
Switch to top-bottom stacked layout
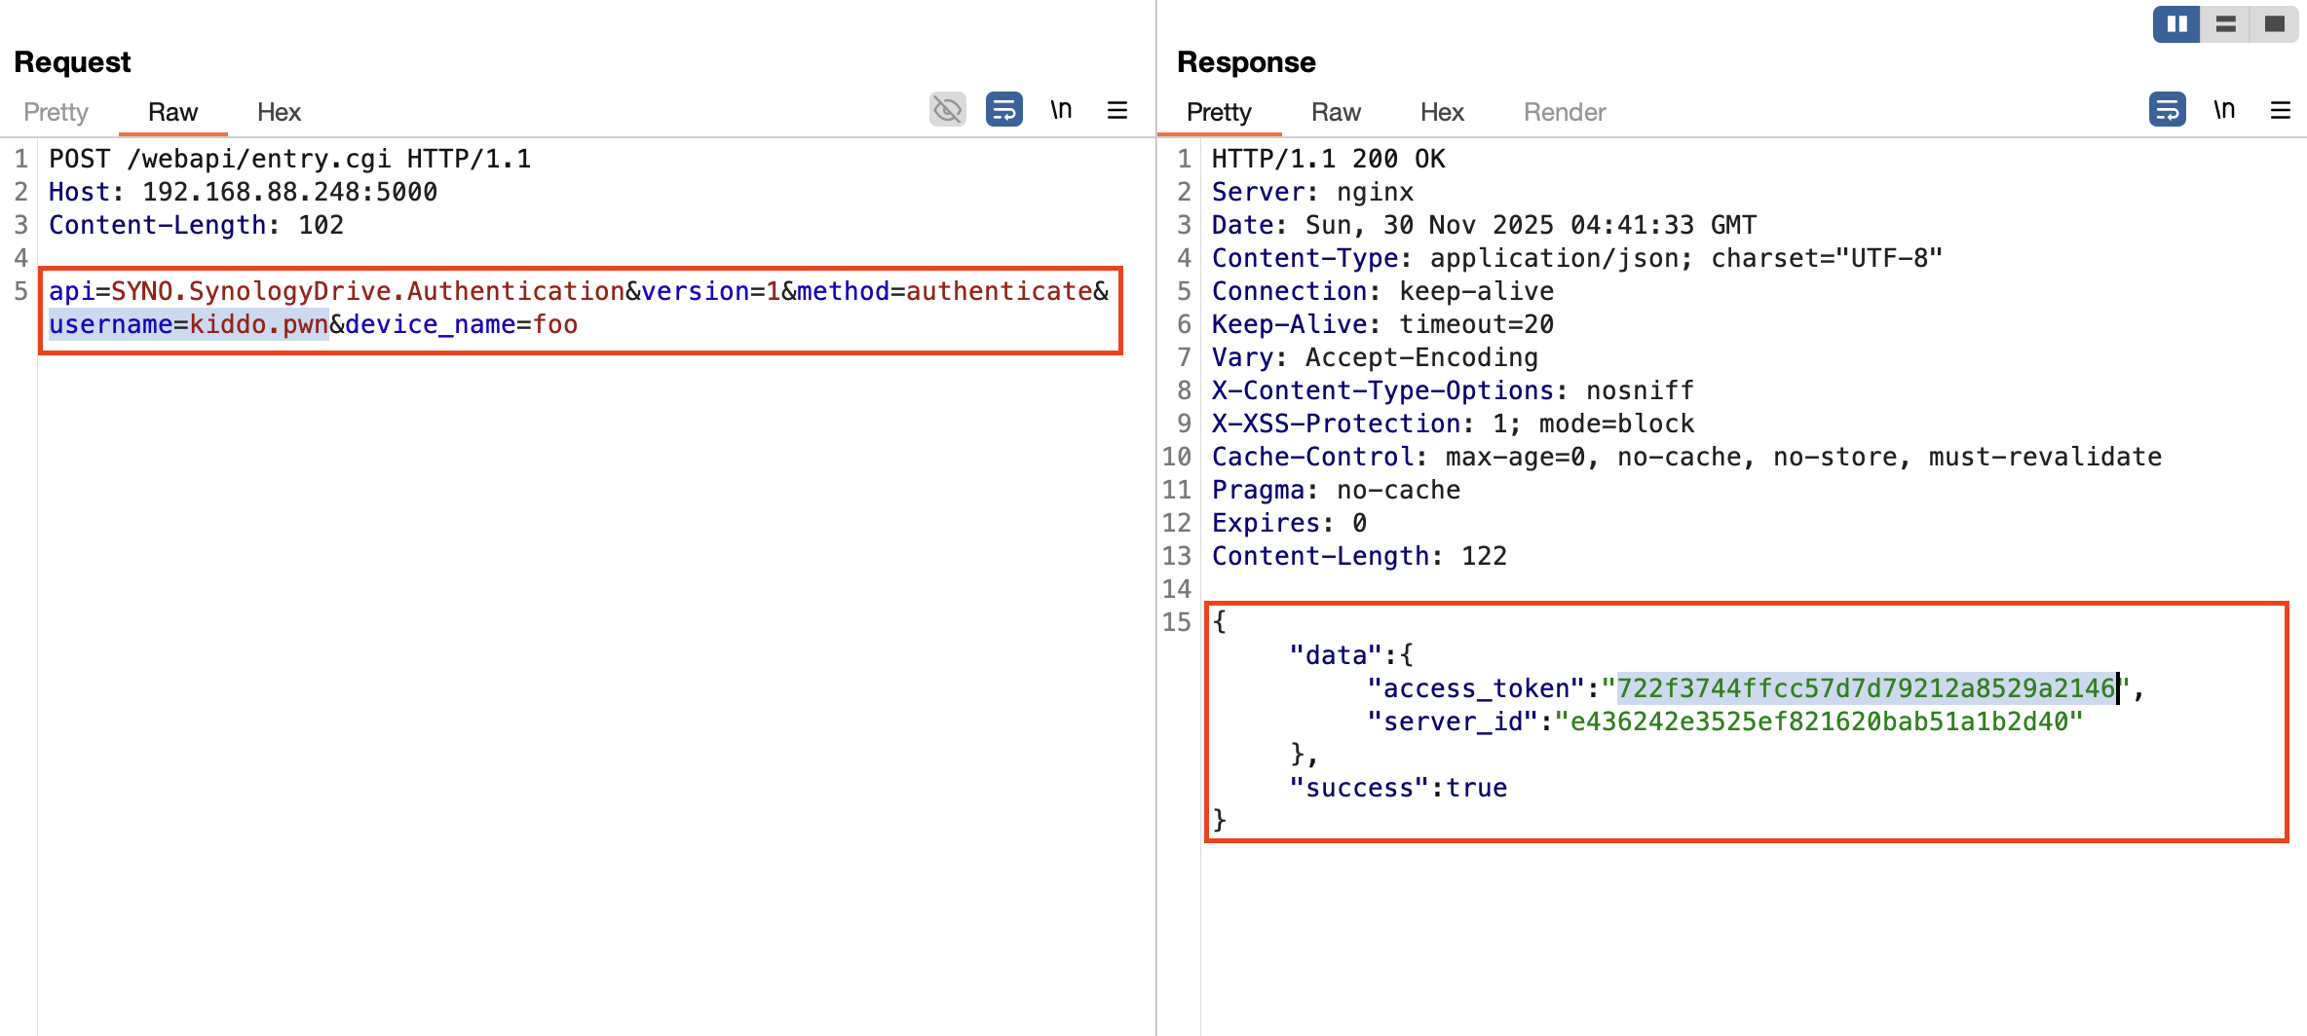[2226, 24]
